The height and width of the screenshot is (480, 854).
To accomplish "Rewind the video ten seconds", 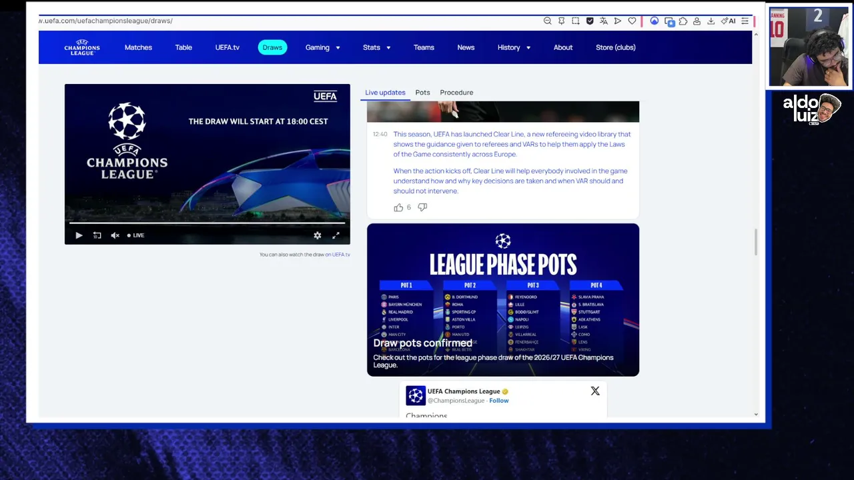I will [x=97, y=235].
